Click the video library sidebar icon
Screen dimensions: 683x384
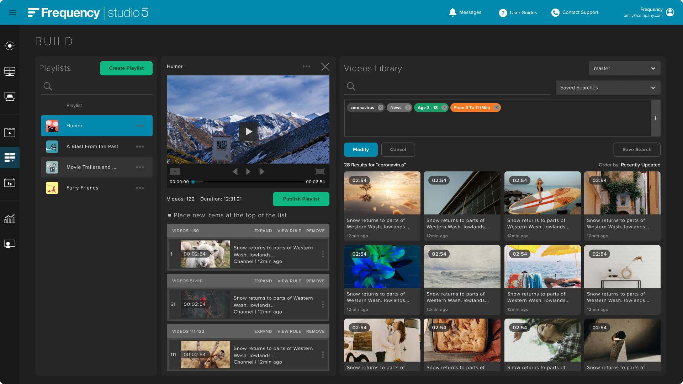[x=10, y=133]
